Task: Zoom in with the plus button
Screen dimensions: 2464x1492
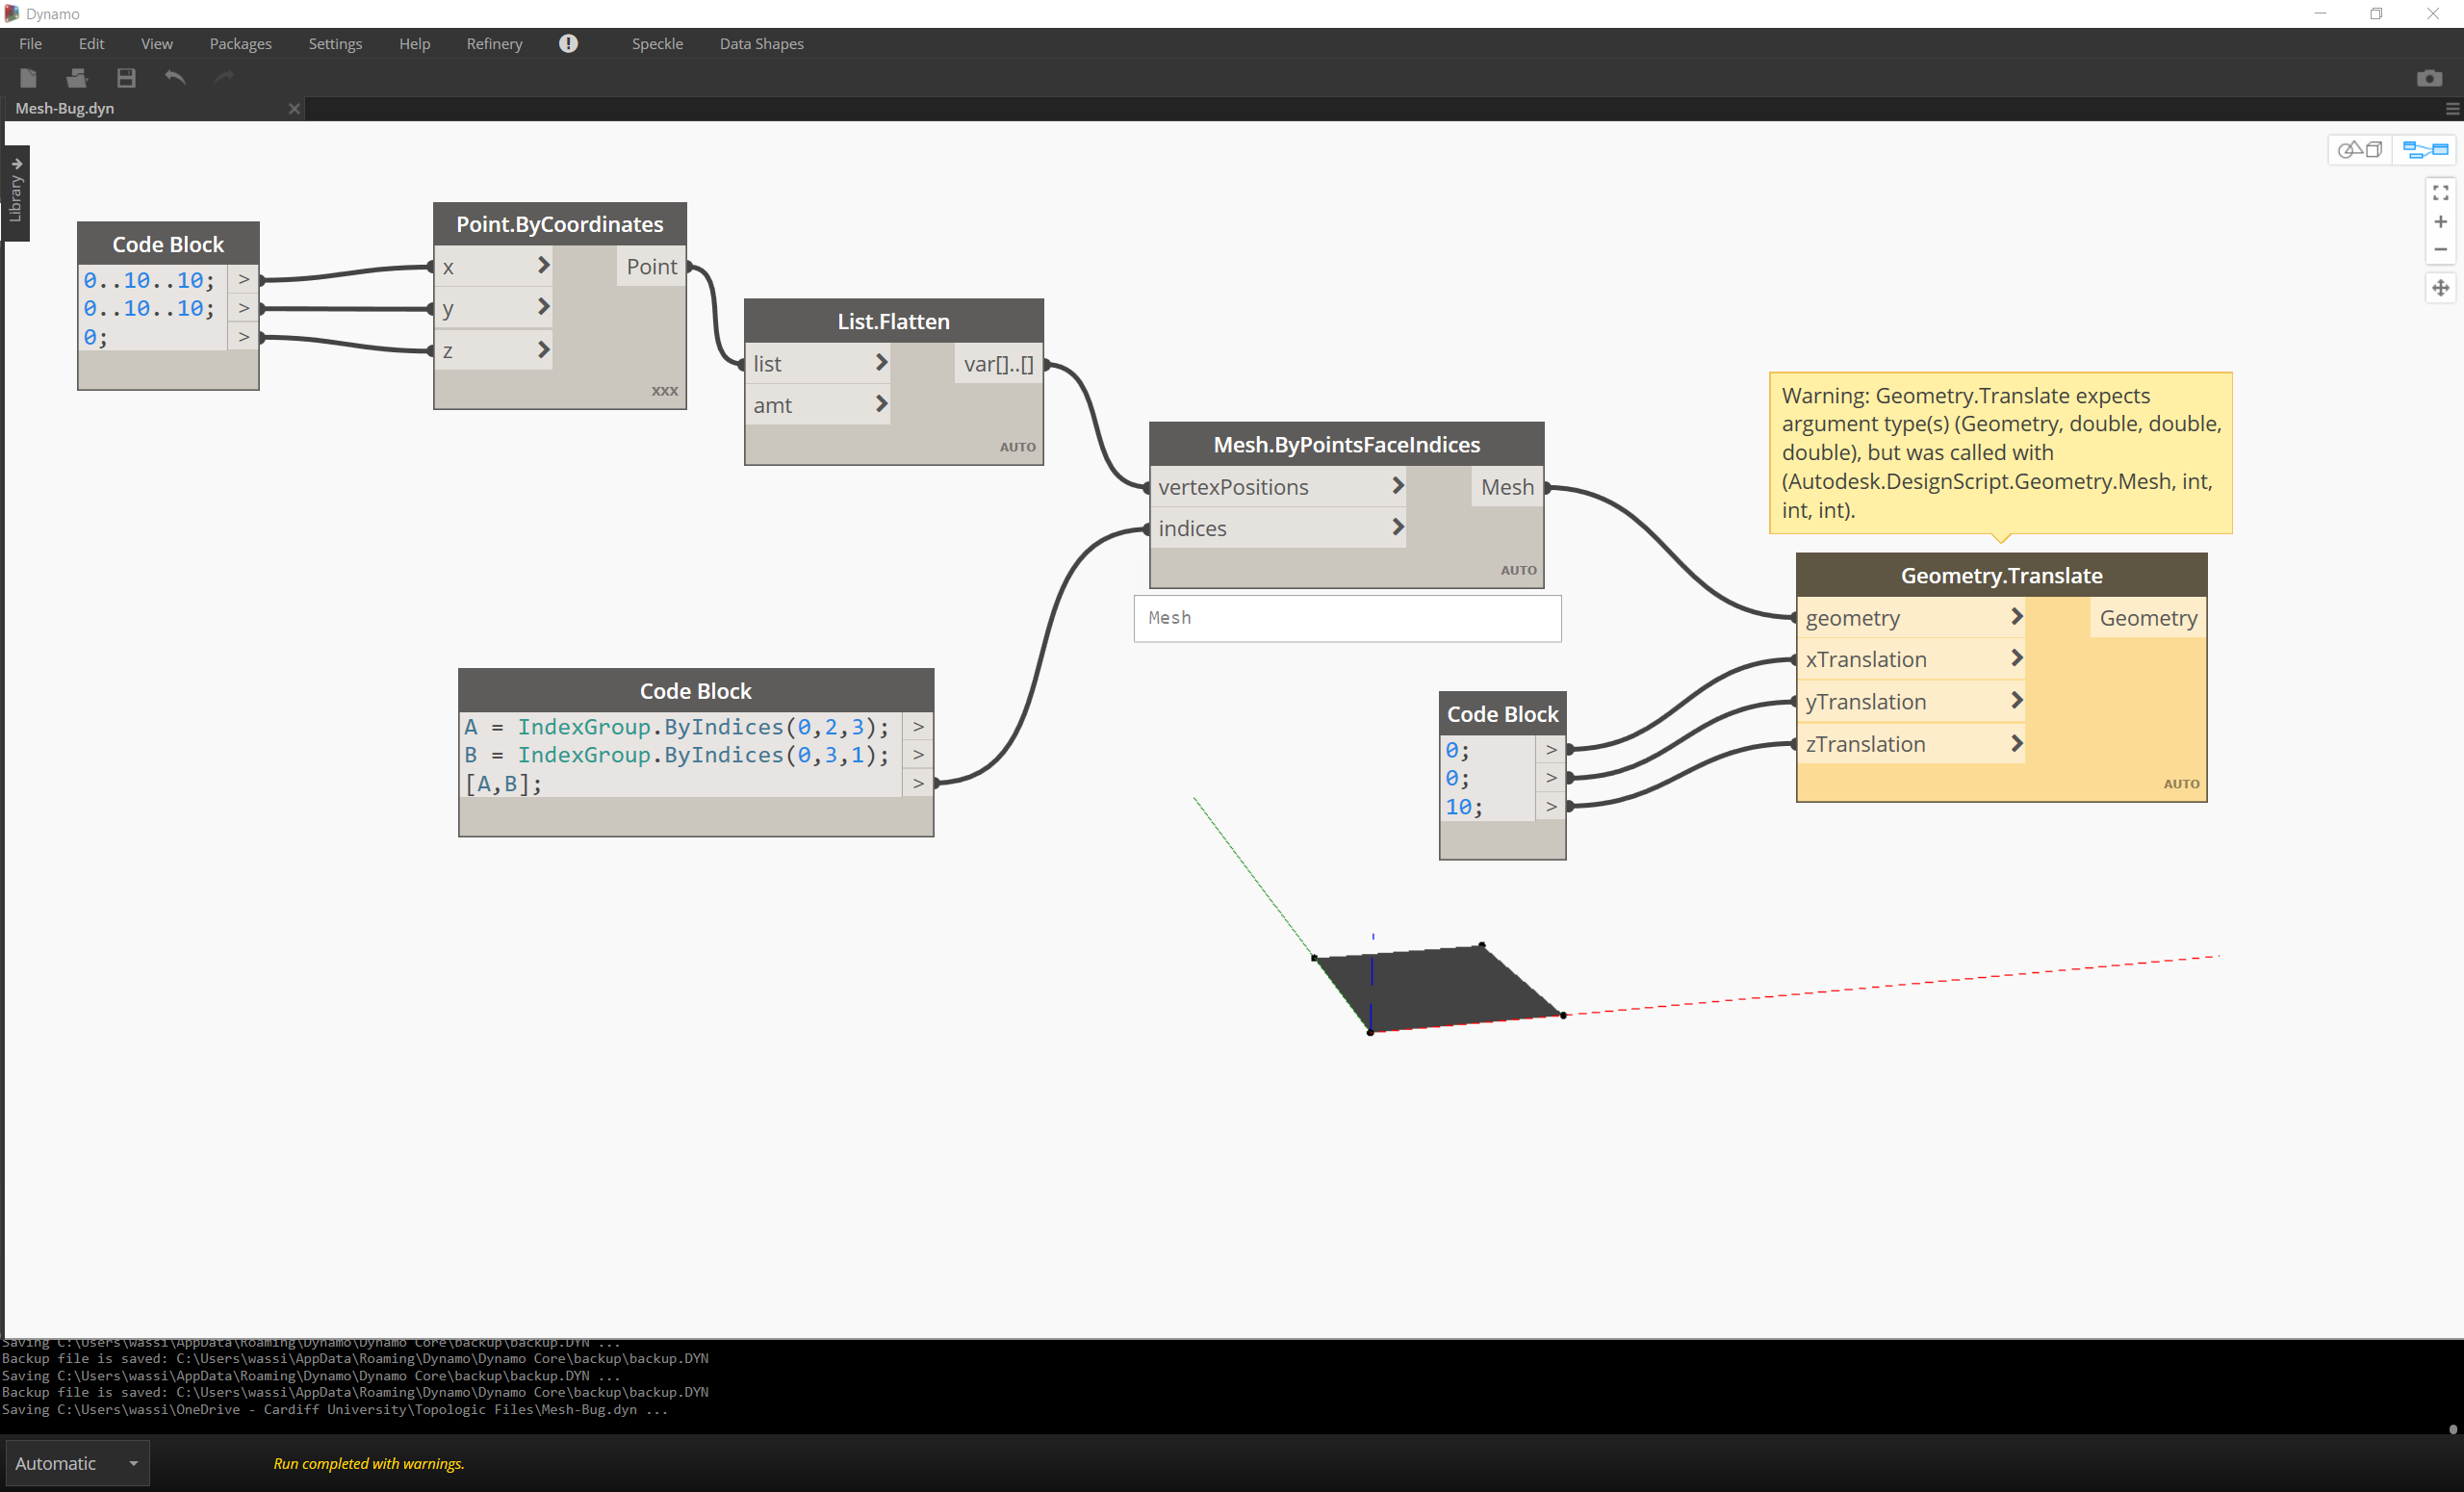Action: [2440, 221]
